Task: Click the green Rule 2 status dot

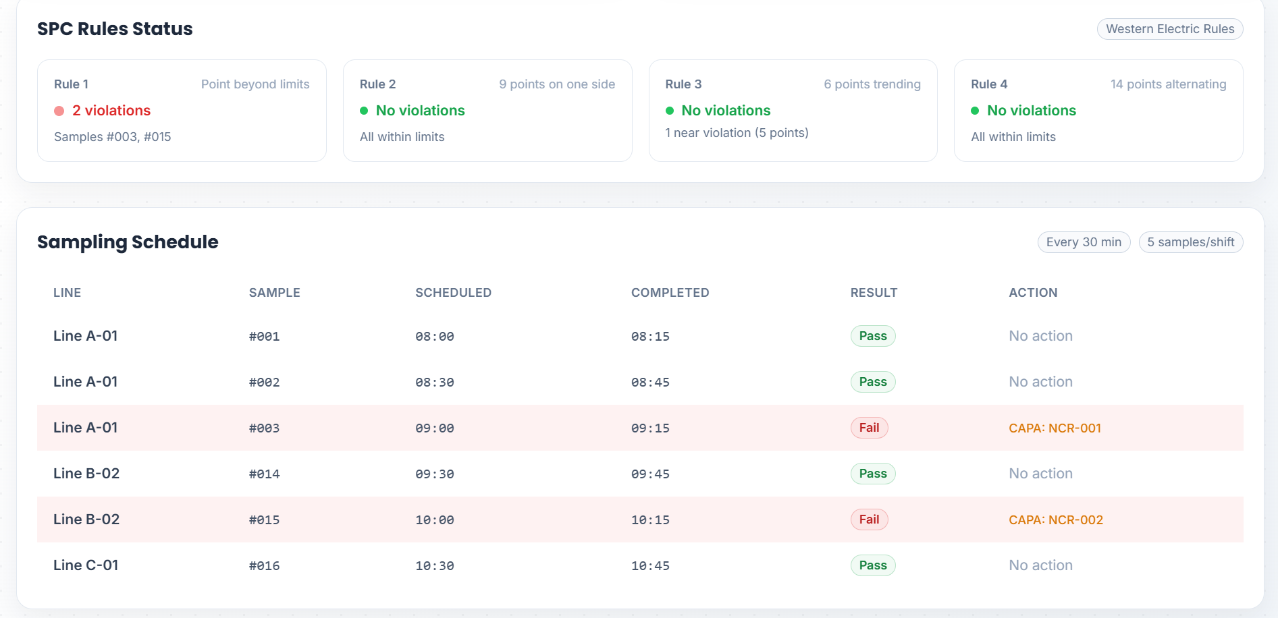Action: [364, 111]
